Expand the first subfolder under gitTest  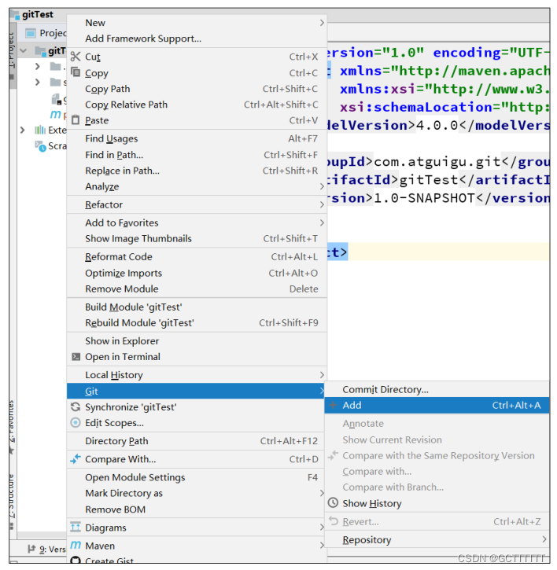tap(38, 66)
